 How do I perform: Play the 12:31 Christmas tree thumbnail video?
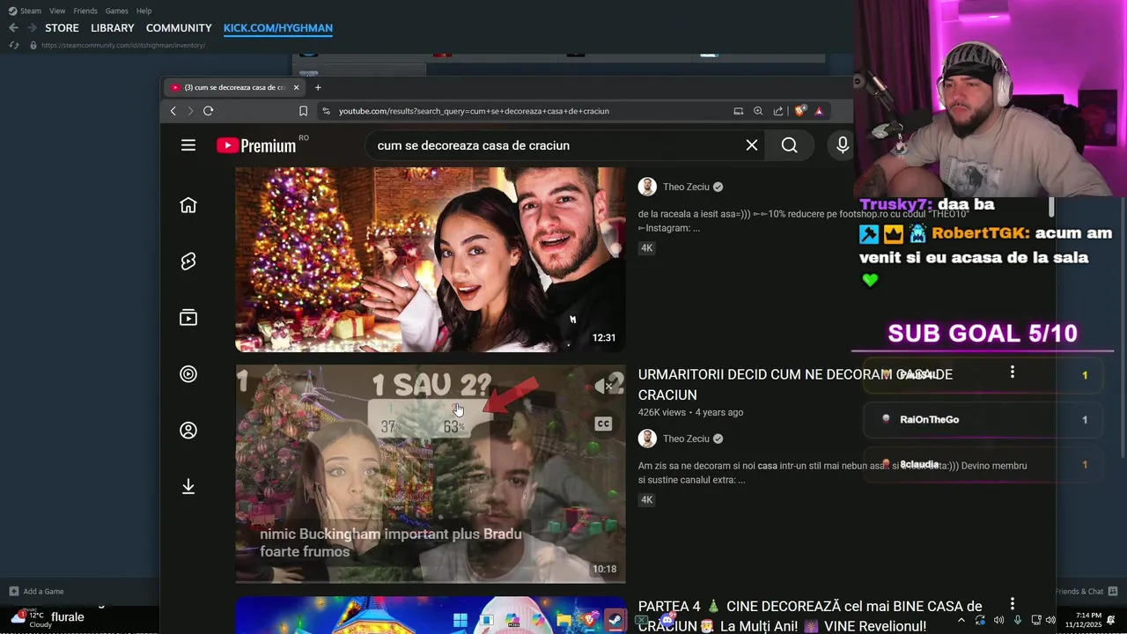coord(431,260)
